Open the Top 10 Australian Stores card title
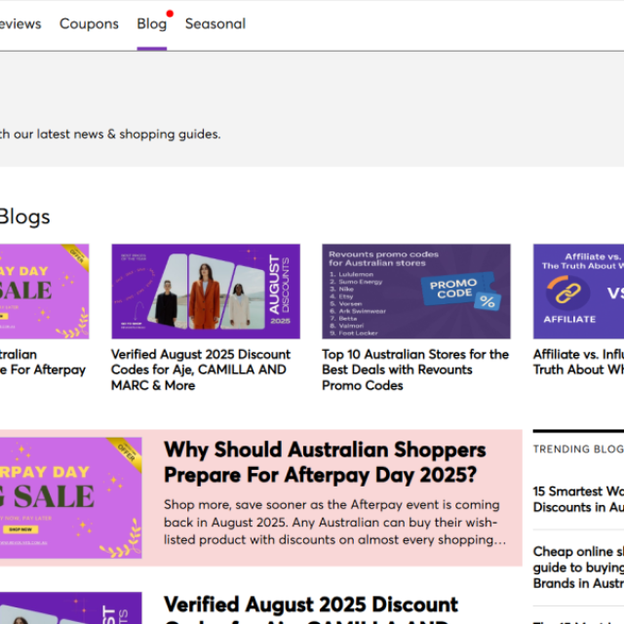The image size is (624, 624). coord(415,370)
